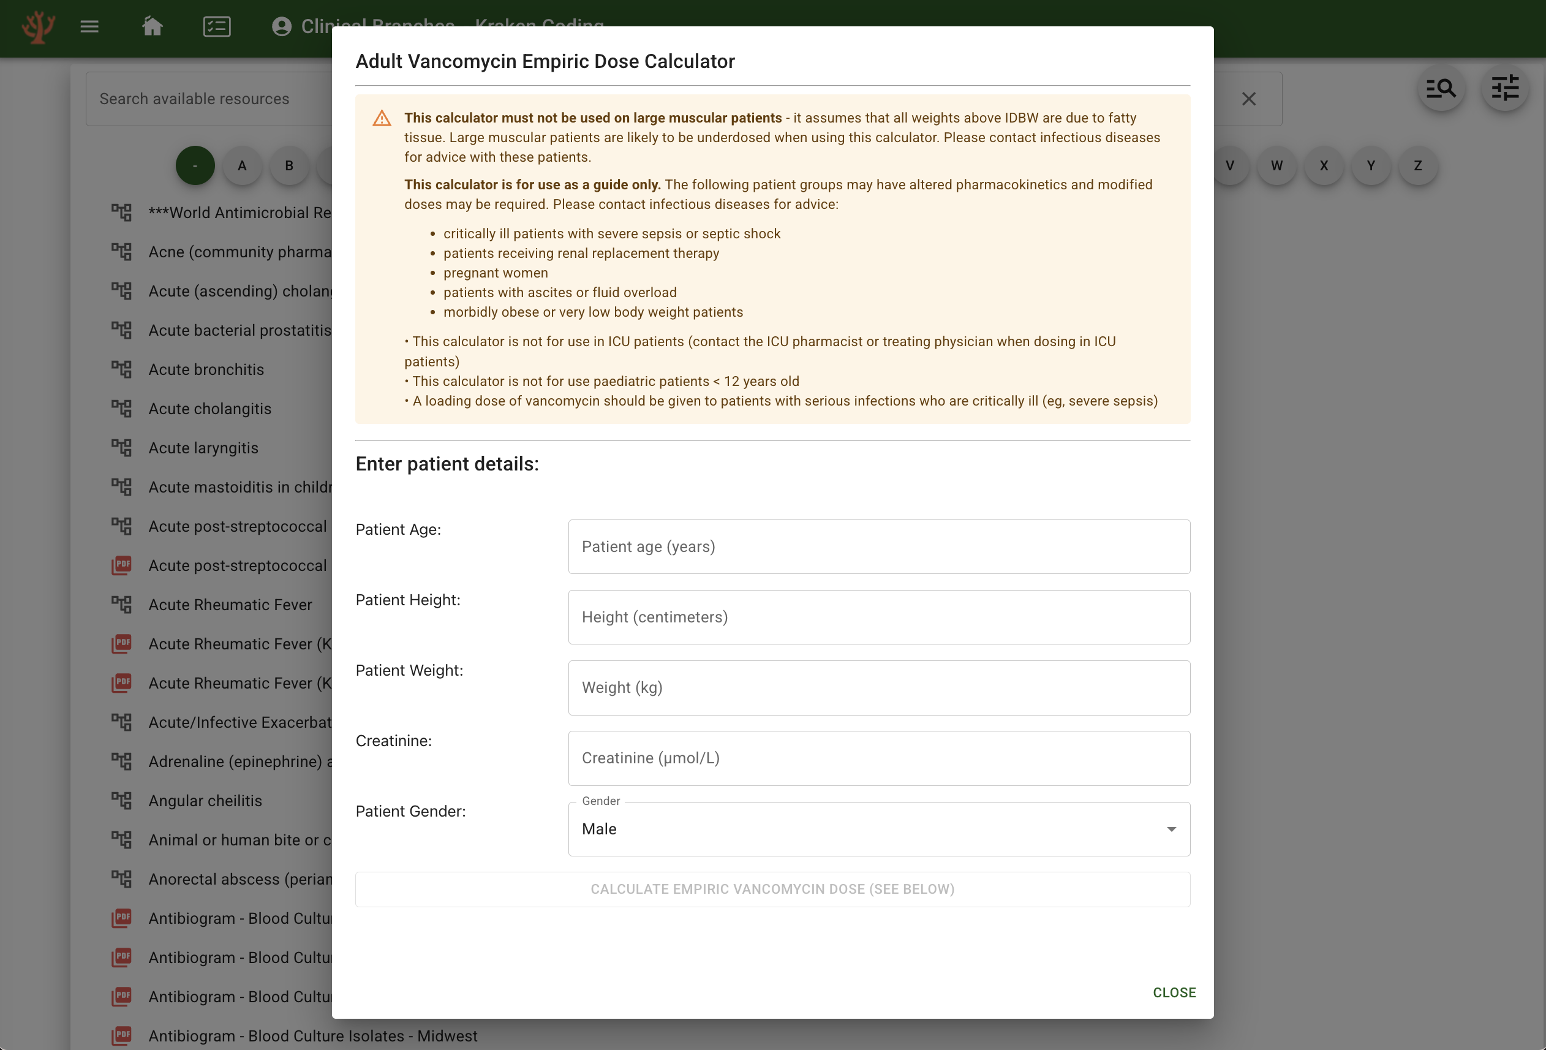1546x1050 pixels.
Task: Expand the letter B category
Action: 288,165
